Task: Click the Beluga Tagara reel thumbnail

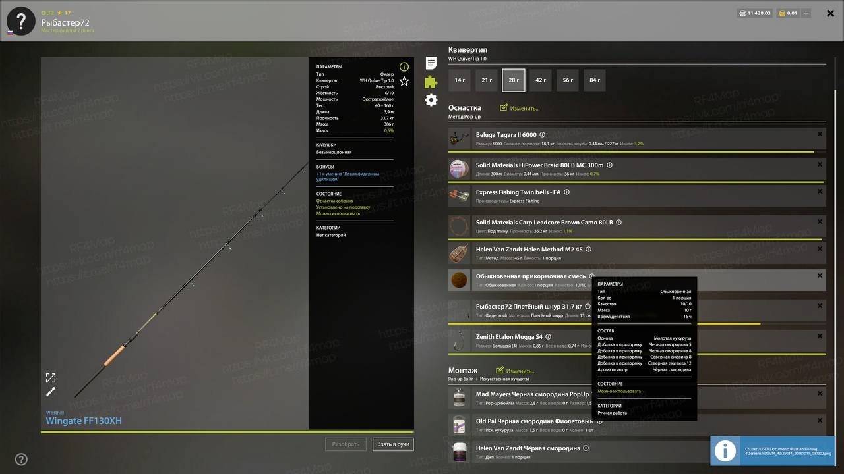Action: tap(459, 139)
